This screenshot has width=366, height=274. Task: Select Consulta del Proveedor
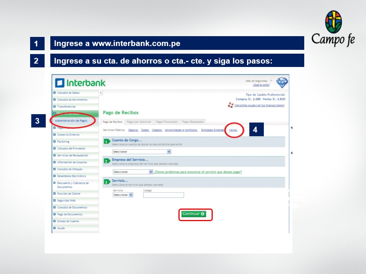coord(71,148)
